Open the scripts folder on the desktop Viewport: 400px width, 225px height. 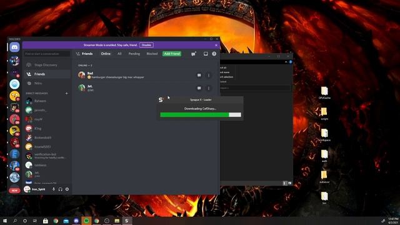pos(324,114)
